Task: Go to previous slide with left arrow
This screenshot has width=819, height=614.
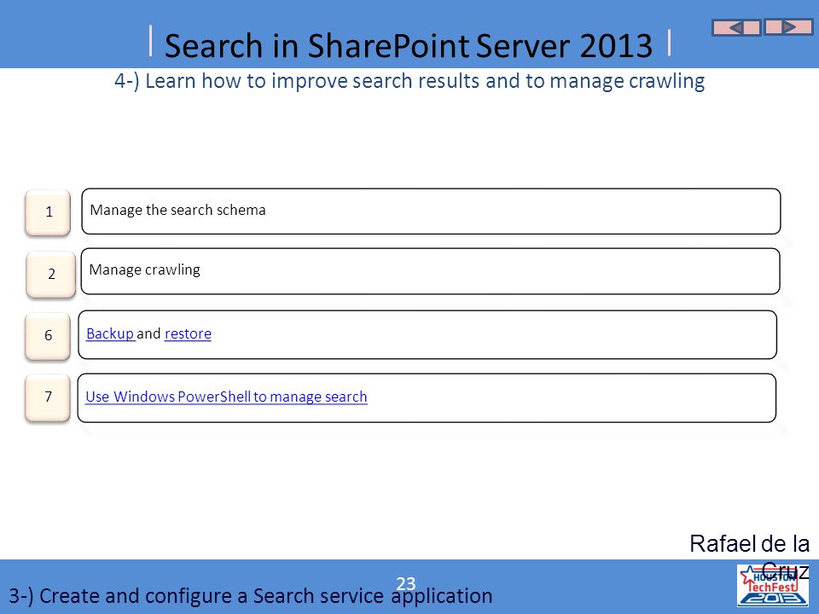Action: coord(736,27)
